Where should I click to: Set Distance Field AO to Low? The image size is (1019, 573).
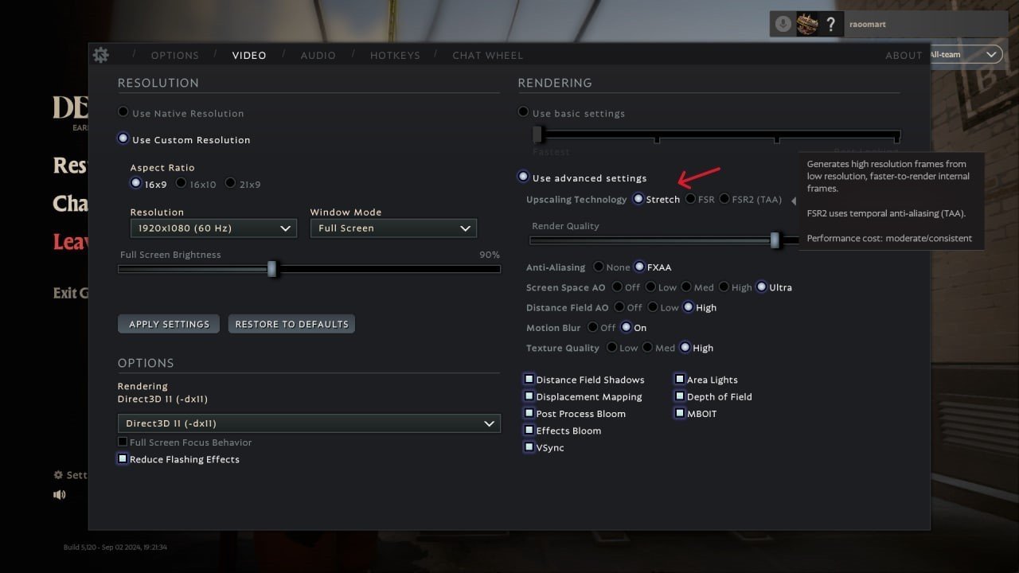coord(652,306)
